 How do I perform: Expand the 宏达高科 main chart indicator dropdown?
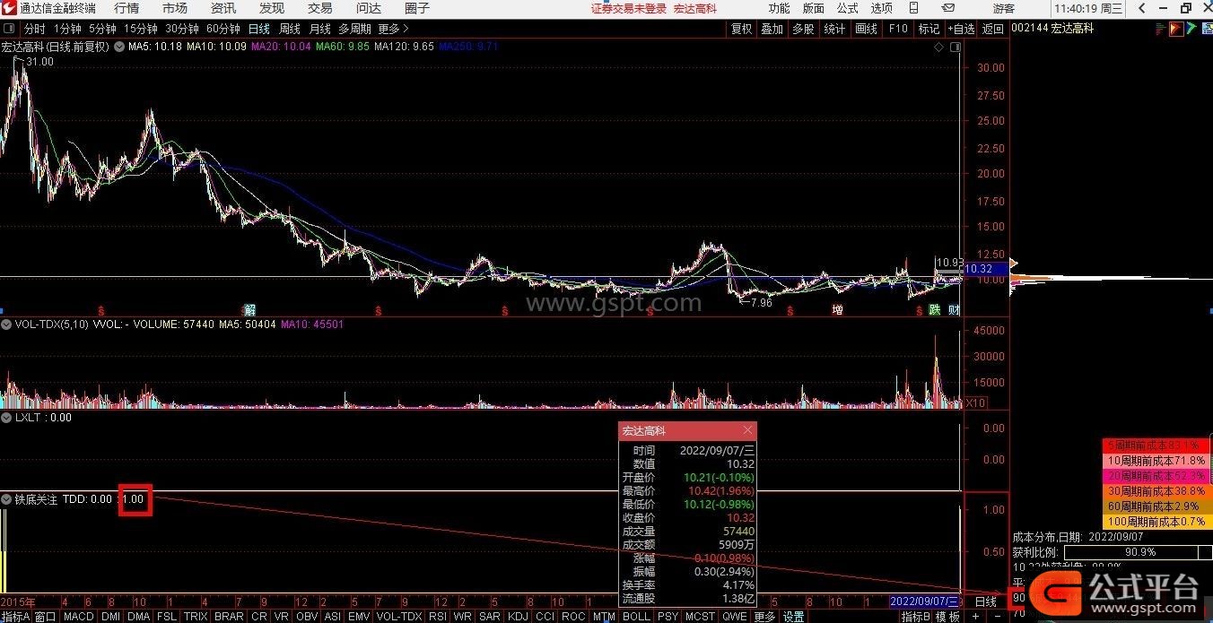coord(118,47)
